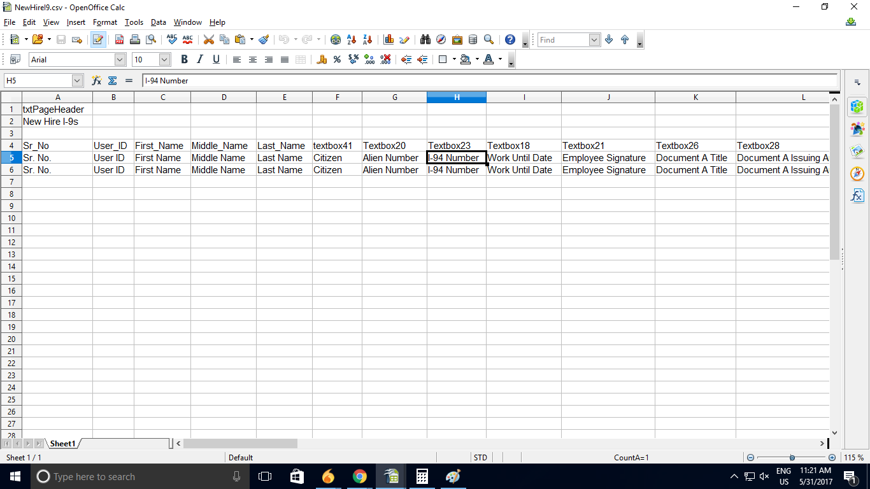
Task: Open Find & Replace binoculars
Action: (x=425, y=39)
